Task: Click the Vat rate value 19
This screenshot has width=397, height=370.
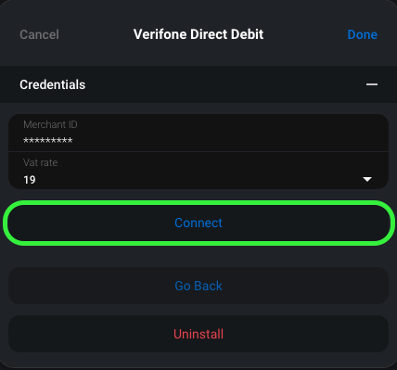Action: (x=30, y=180)
